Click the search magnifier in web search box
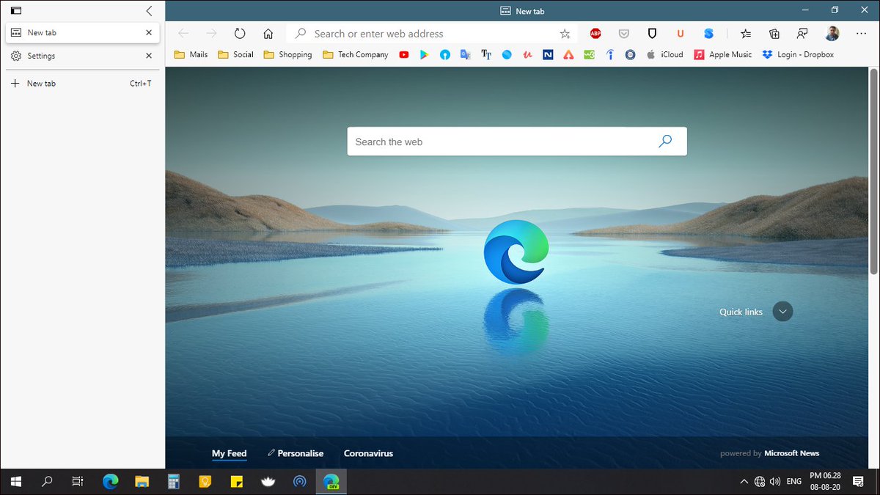The image size is (880, 495). coord(665,142)
